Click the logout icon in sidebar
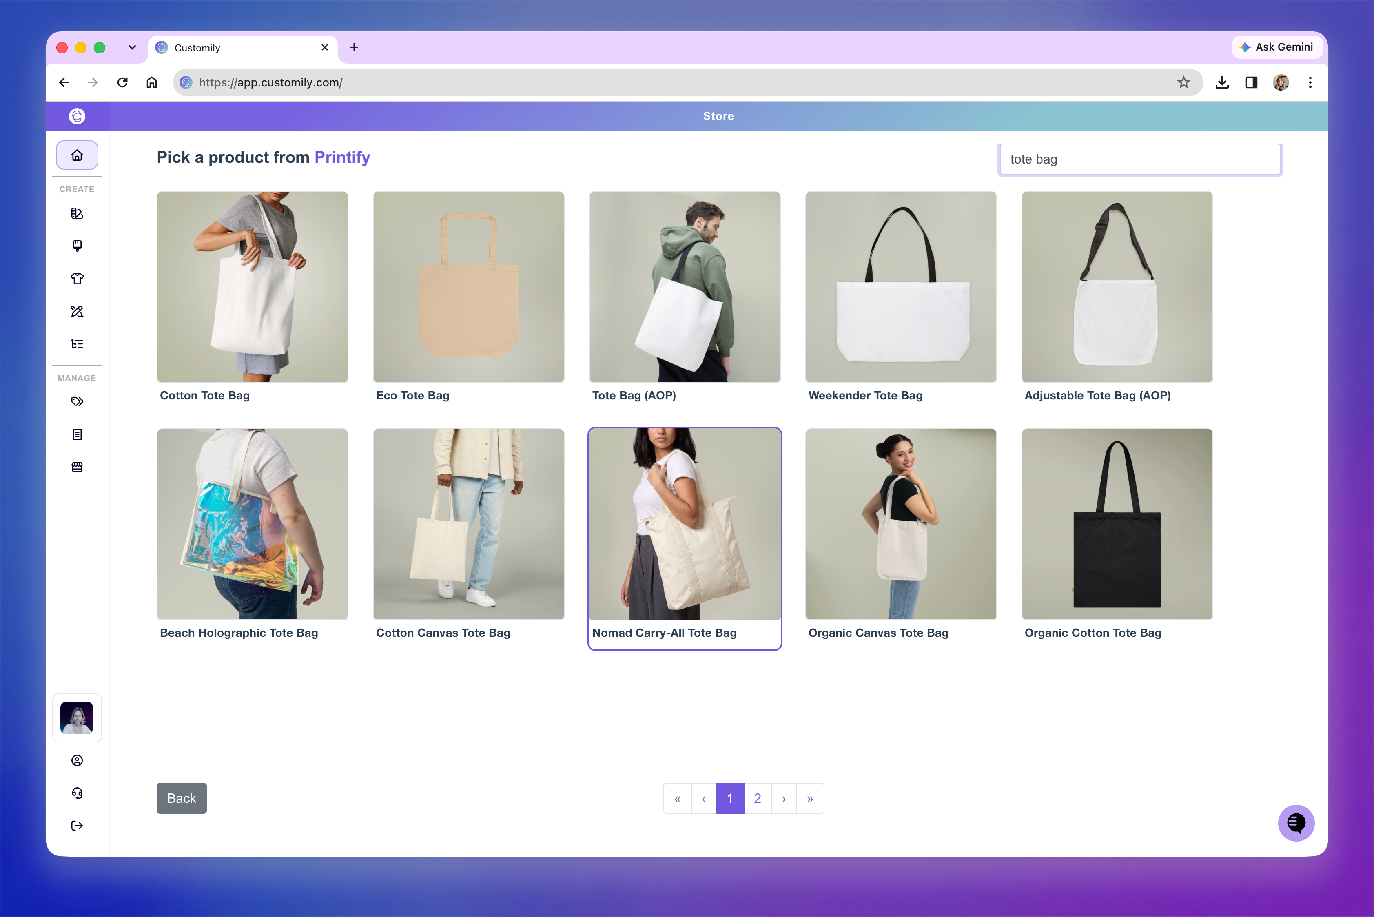 (x=77, y=826)
